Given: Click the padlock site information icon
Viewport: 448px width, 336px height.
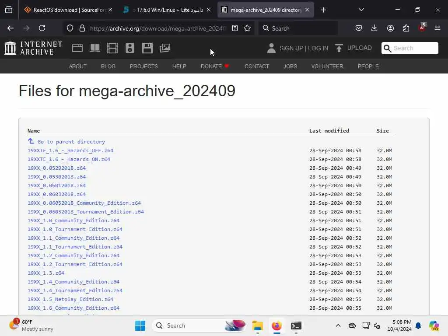Looking at the screenshot, I should tap(82, 28).
